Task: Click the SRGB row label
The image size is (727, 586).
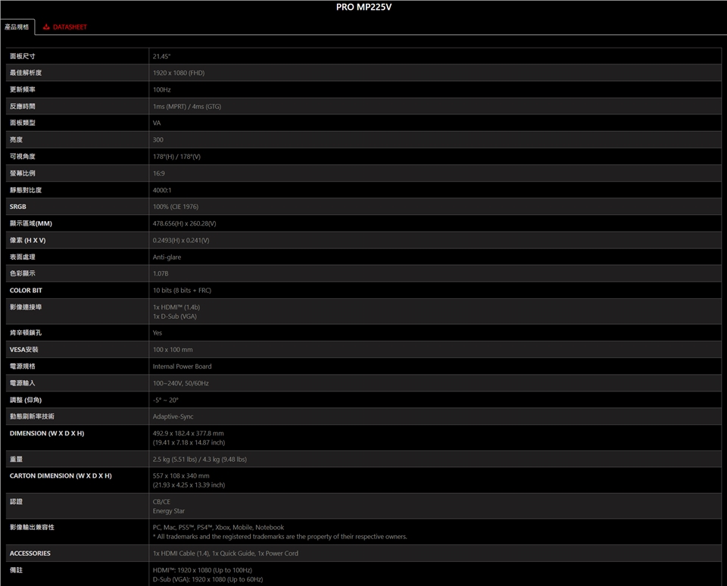Action: point(19,207)
